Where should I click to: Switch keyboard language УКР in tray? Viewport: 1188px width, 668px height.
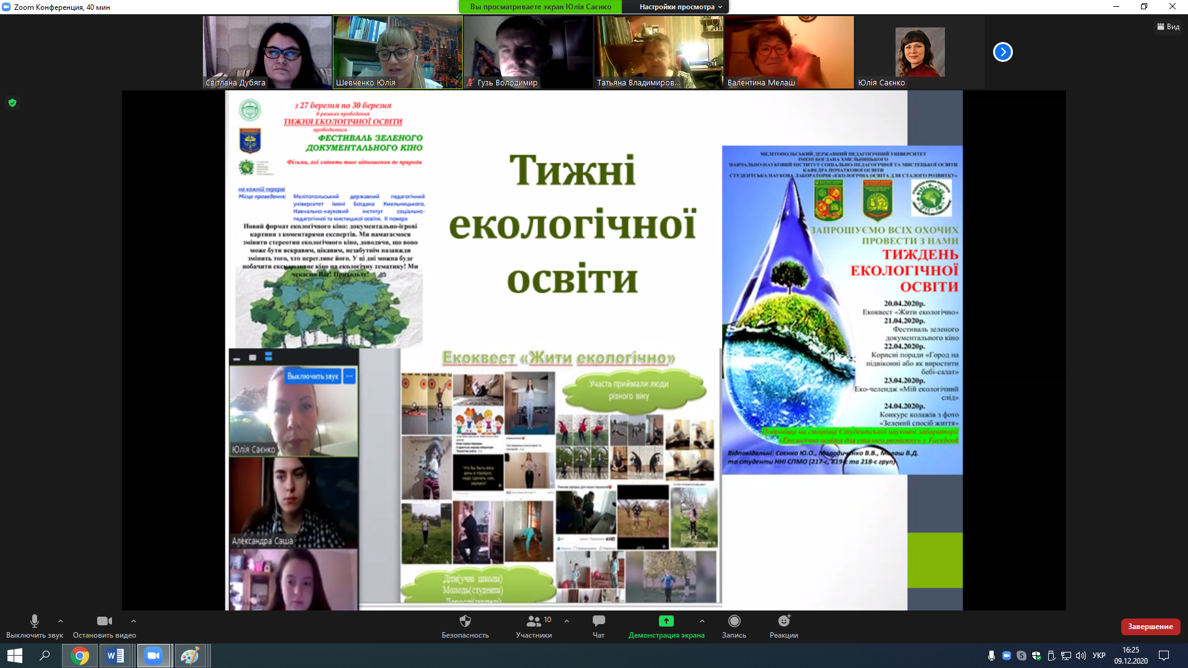coord(1099,656)
